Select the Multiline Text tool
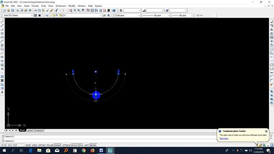Image resolution: width=274 pixels, height=154 pixels. (2, 92)
